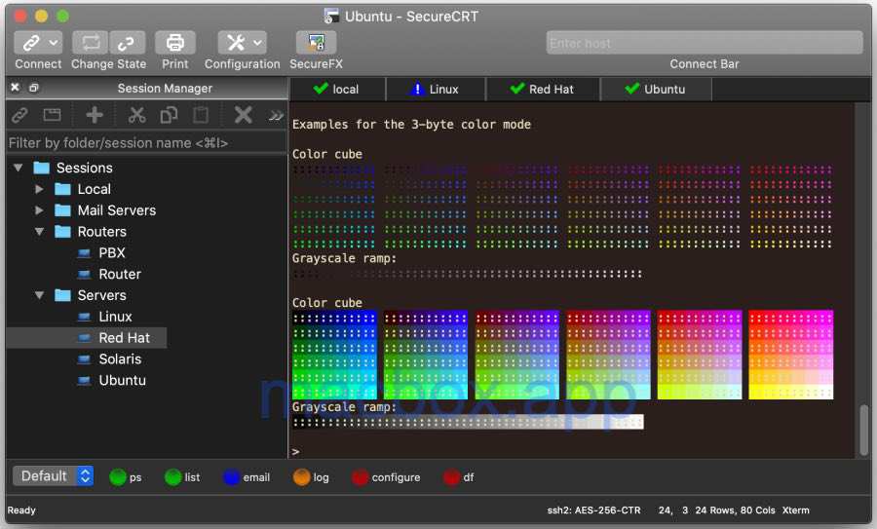
Task: Expand the Mail Servers folder
Action: (x=39, y=210)
